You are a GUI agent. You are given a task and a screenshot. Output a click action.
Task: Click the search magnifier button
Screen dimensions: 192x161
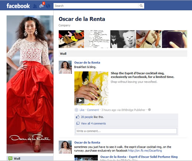(141, 6)
